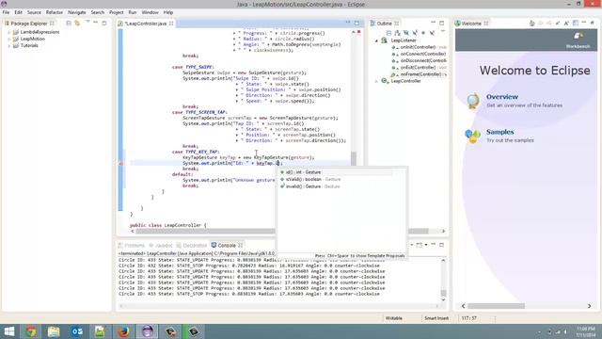Toggle Hide Local Types in Outline

coord(432,33)
